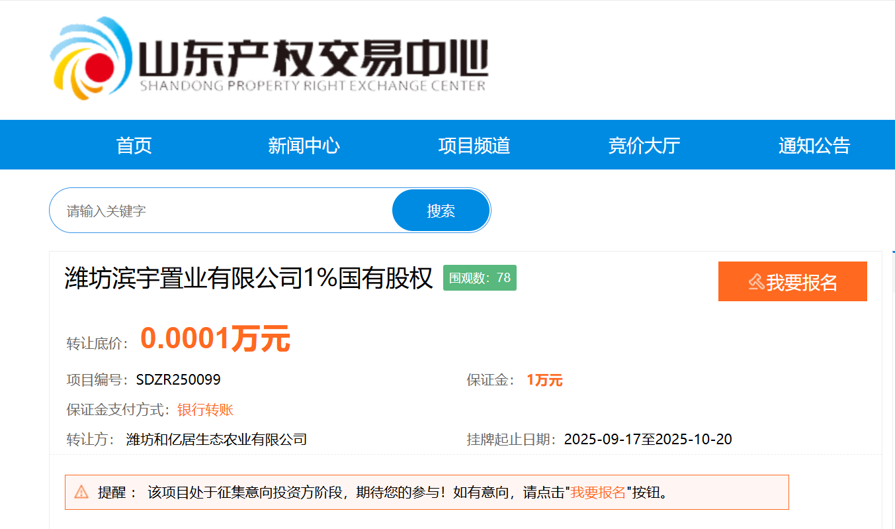This screenshot has height=529, width=895.
Task: Click the 挂牌起止日期 label
Action: [511, 439]
